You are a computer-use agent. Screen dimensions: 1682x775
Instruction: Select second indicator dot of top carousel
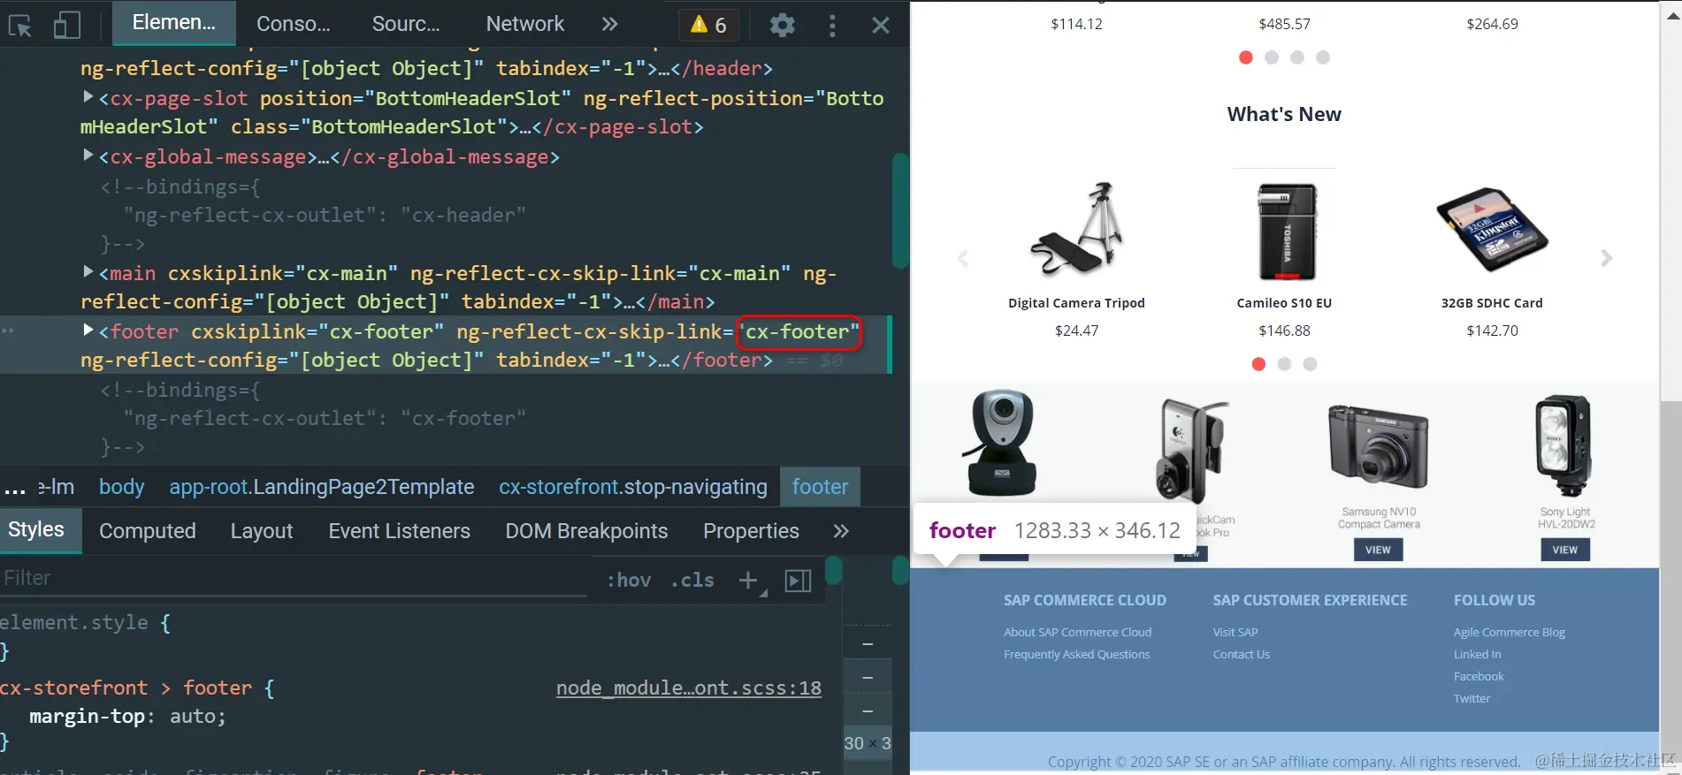coord(1272,57)
